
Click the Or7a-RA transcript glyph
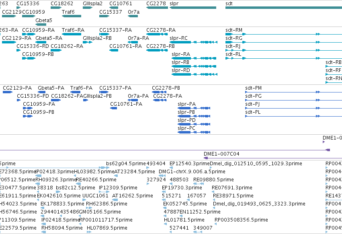(133, 42)
